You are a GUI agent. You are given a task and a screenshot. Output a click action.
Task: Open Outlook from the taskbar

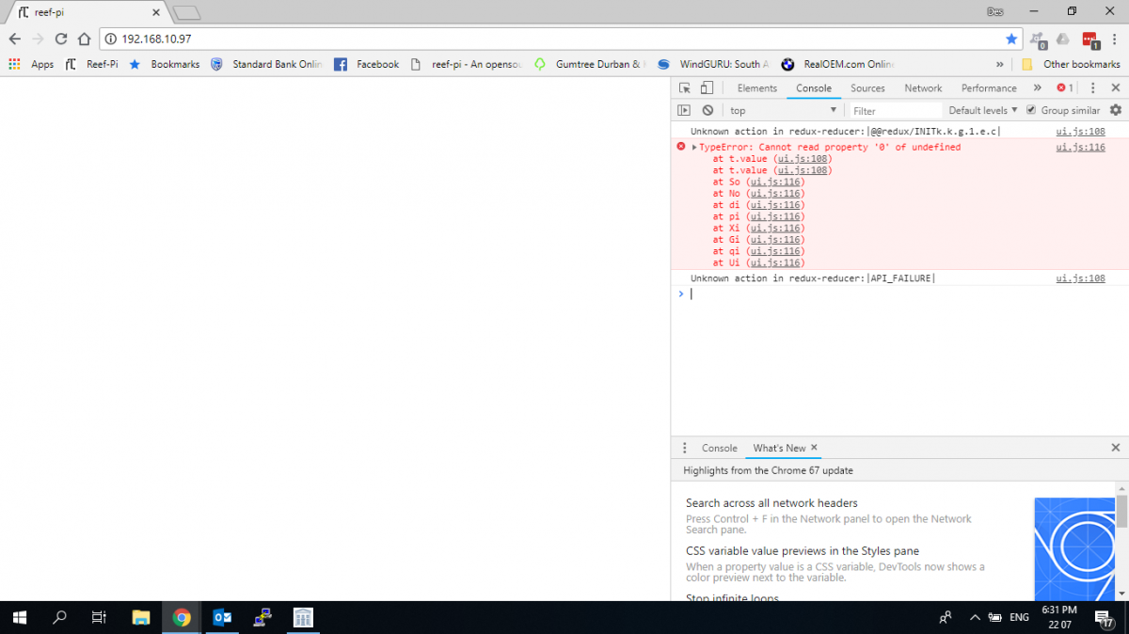[222, 617]
